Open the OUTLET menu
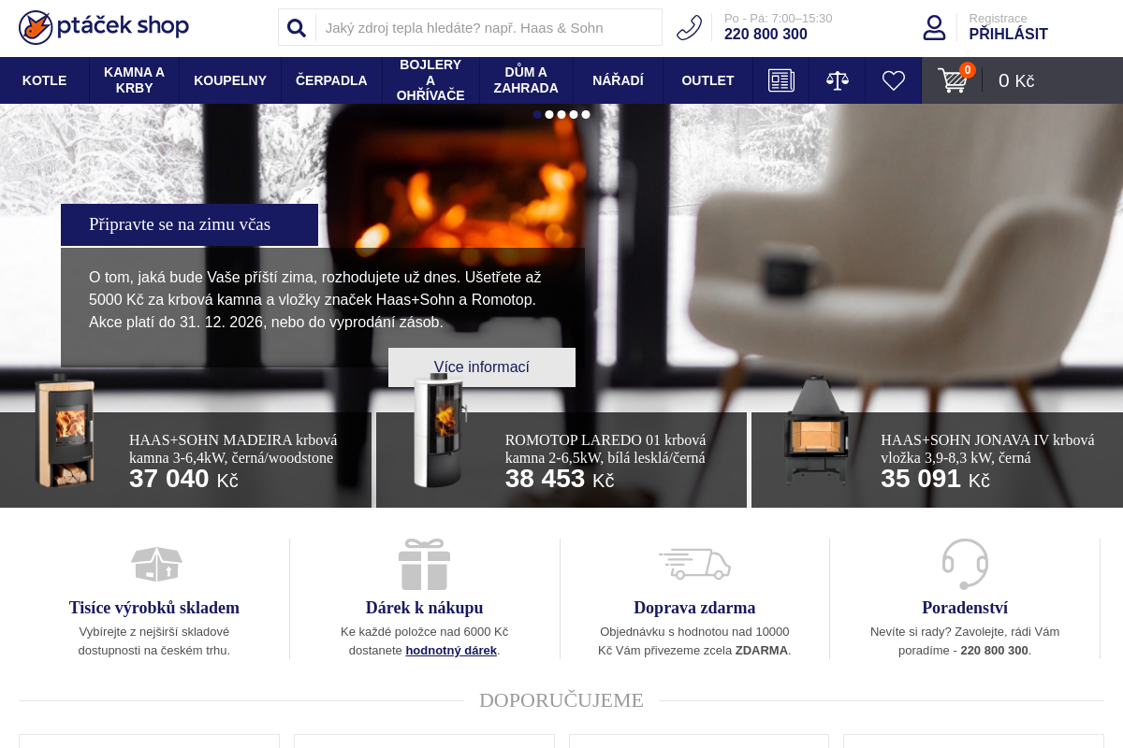The height and width of the screenshot is (748, 1123). pyautogui.click(x=707, y=80)
